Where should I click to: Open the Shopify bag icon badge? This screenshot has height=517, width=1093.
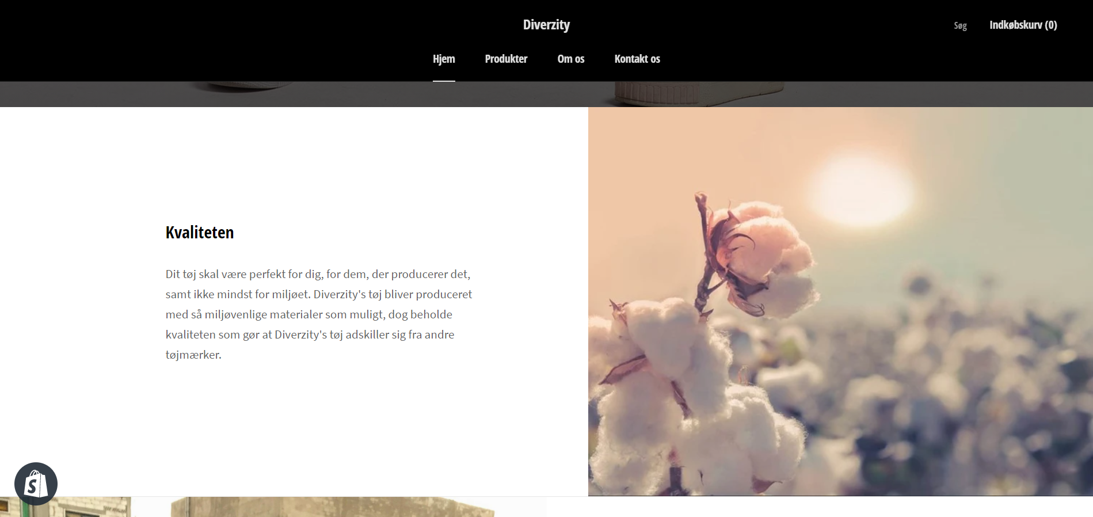[x=36, y=484]
